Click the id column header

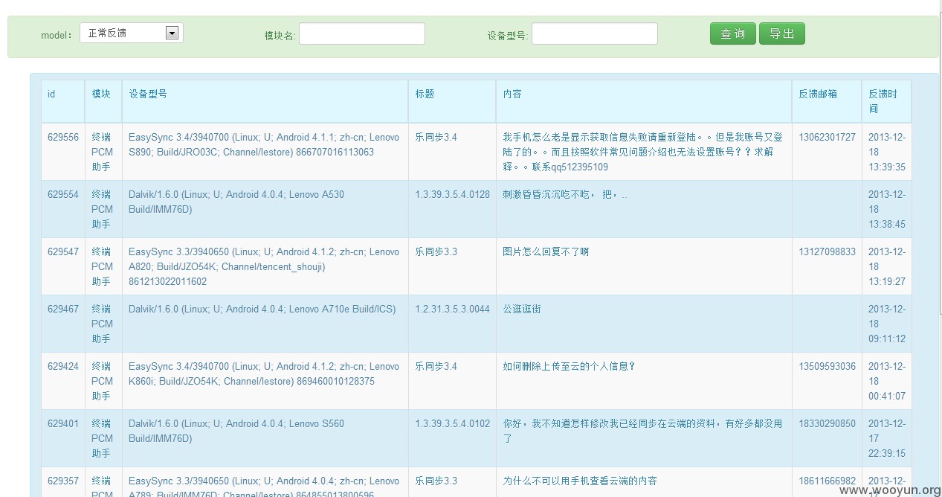pos(51,94)
